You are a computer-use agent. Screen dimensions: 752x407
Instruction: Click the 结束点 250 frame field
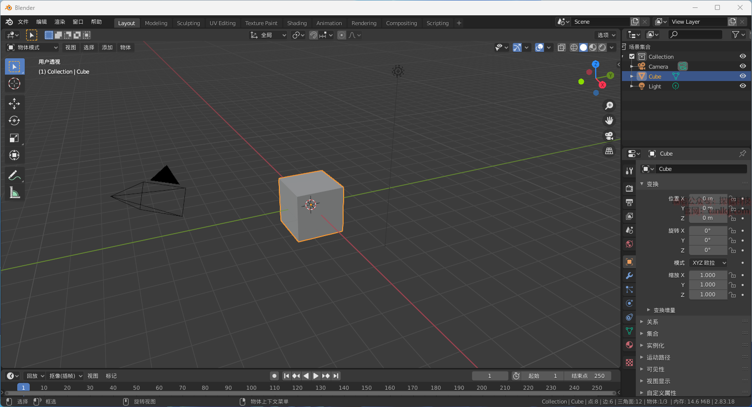pos(588,376)
